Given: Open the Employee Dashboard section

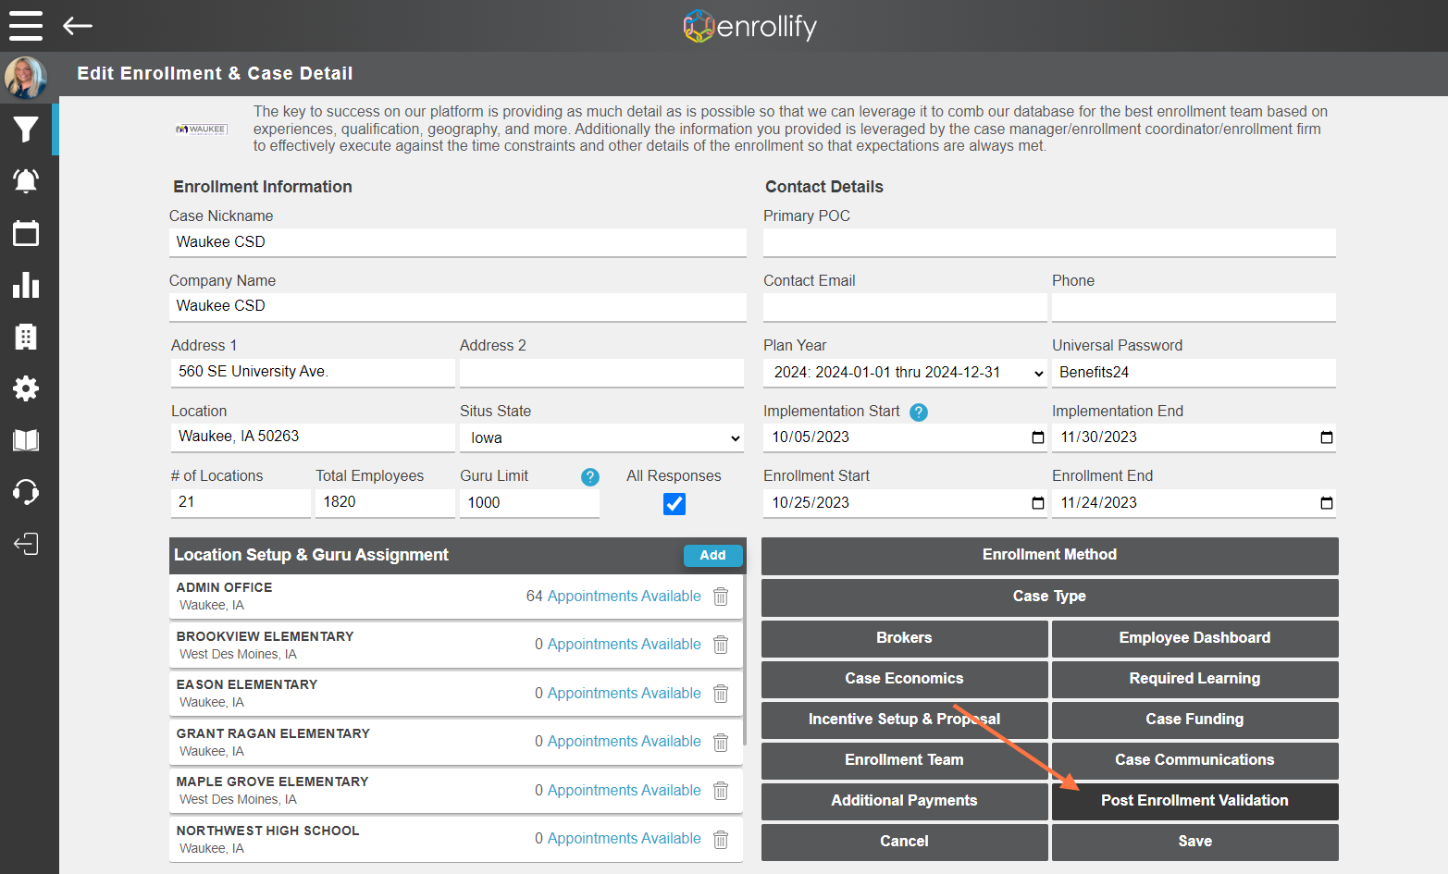Looking at the screenshot, I should (1195, 638).
